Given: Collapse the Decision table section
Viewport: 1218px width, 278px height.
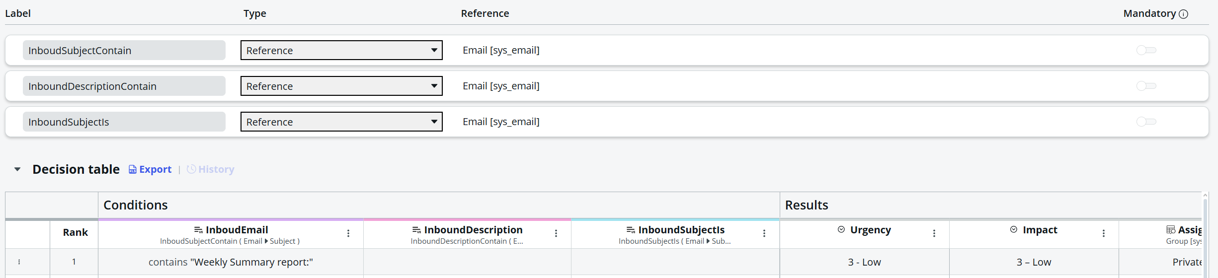Looking at the screenshot, I should pos(17,169).
